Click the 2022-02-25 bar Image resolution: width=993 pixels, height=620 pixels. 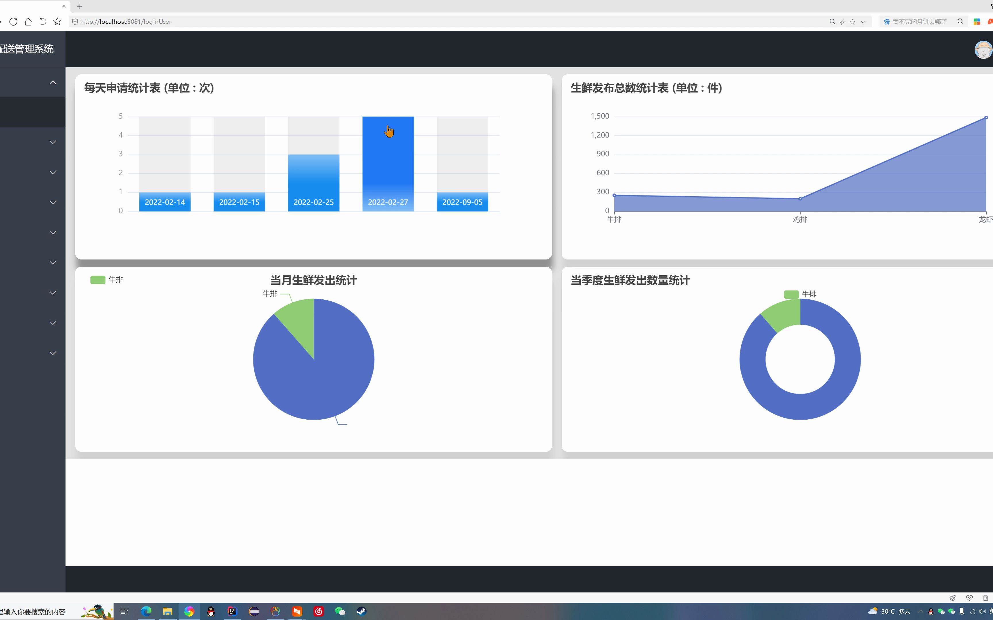click(313, 183)
